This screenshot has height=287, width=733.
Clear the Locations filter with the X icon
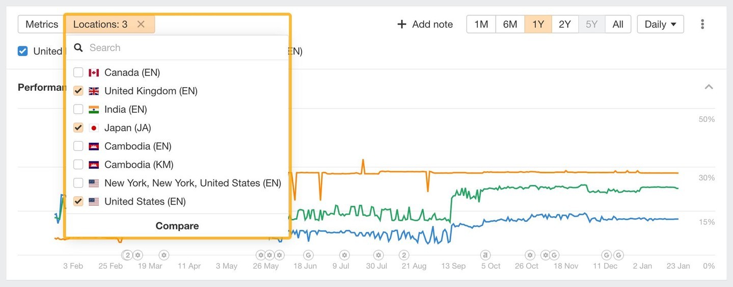tap(141, 24)
